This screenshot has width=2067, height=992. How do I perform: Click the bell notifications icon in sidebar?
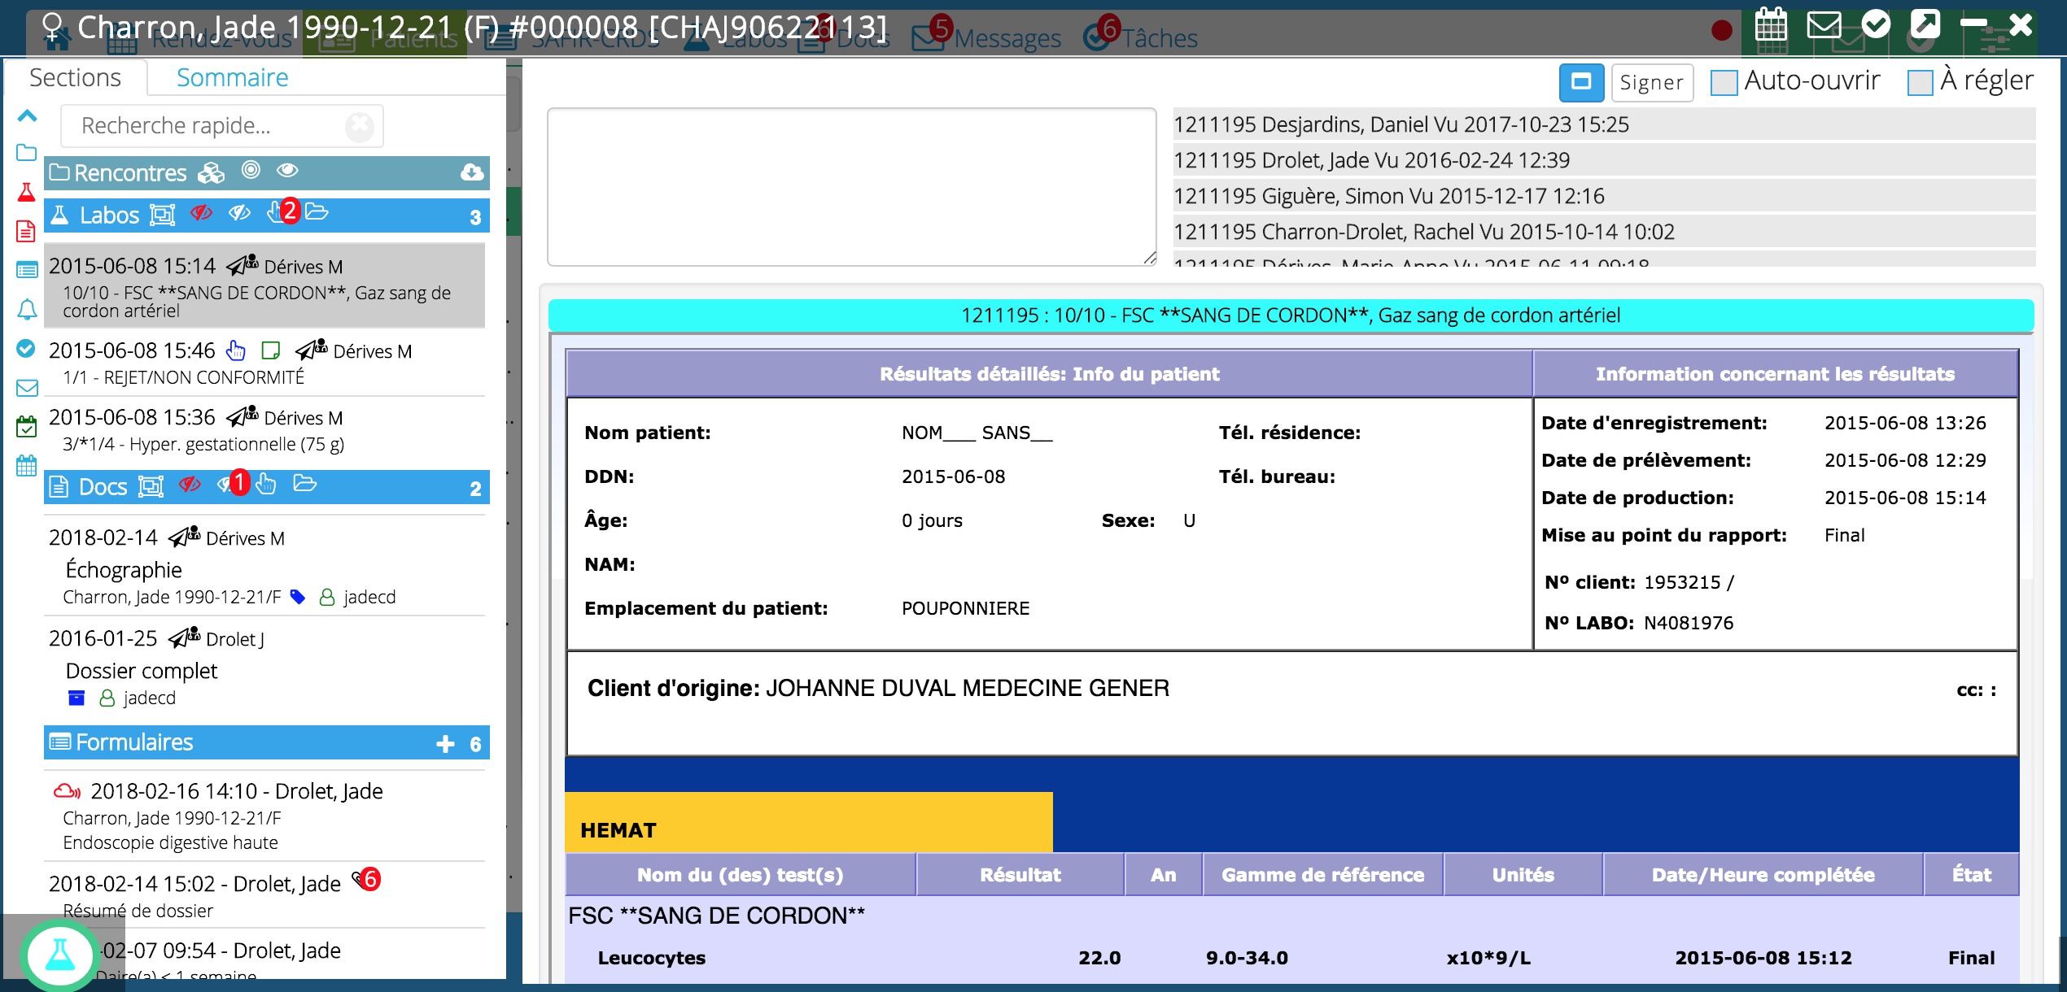pyautogui.click(x=26, y=309)
